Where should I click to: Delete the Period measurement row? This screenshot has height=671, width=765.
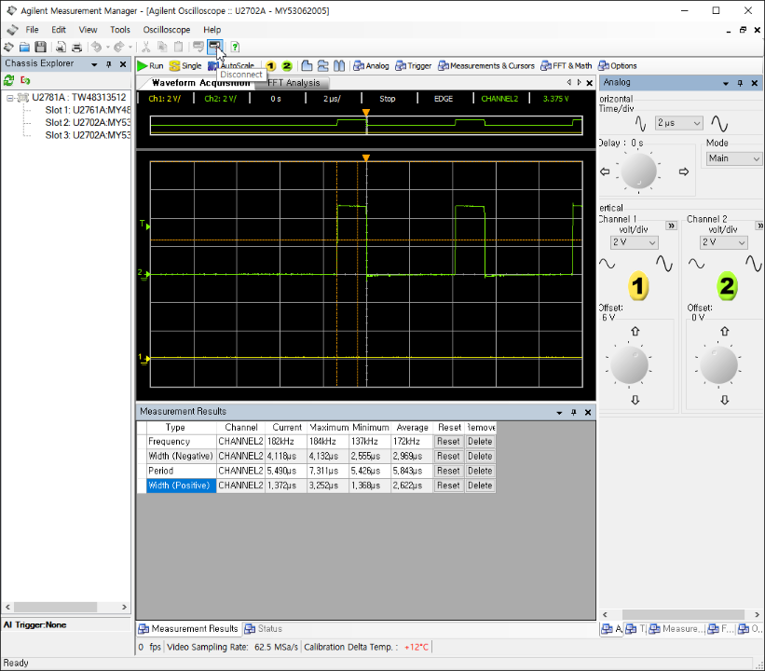[480, 471]
